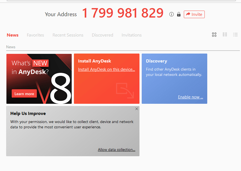Open the Invitations tab

(x=132, y=35)
